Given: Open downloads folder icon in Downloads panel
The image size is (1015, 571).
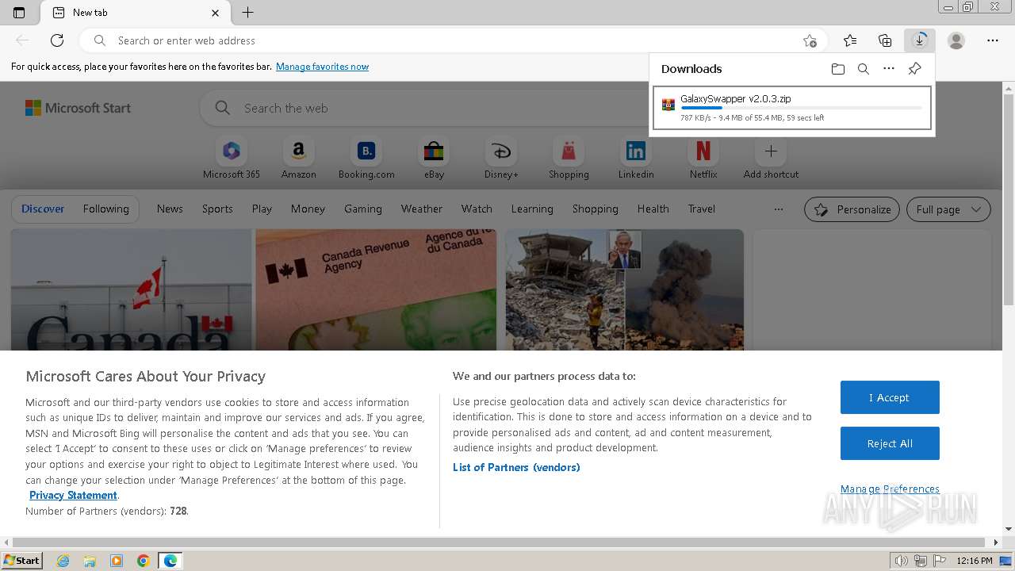Looking at the screenshot, I should click(838, 69).
